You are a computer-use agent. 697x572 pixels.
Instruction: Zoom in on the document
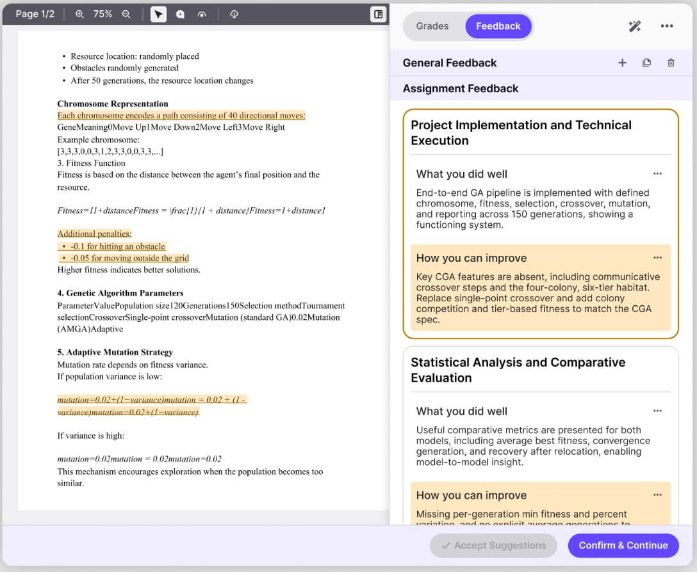[79, 14]
